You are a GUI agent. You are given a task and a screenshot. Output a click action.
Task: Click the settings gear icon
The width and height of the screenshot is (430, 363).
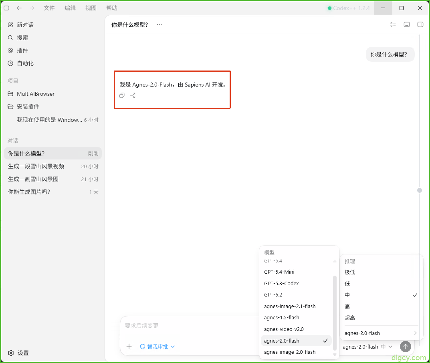point(11,353)
